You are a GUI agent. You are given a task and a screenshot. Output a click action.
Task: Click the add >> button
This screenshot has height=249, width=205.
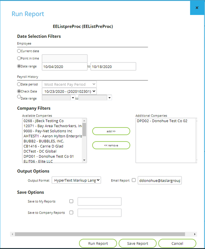tap(111, 131)
